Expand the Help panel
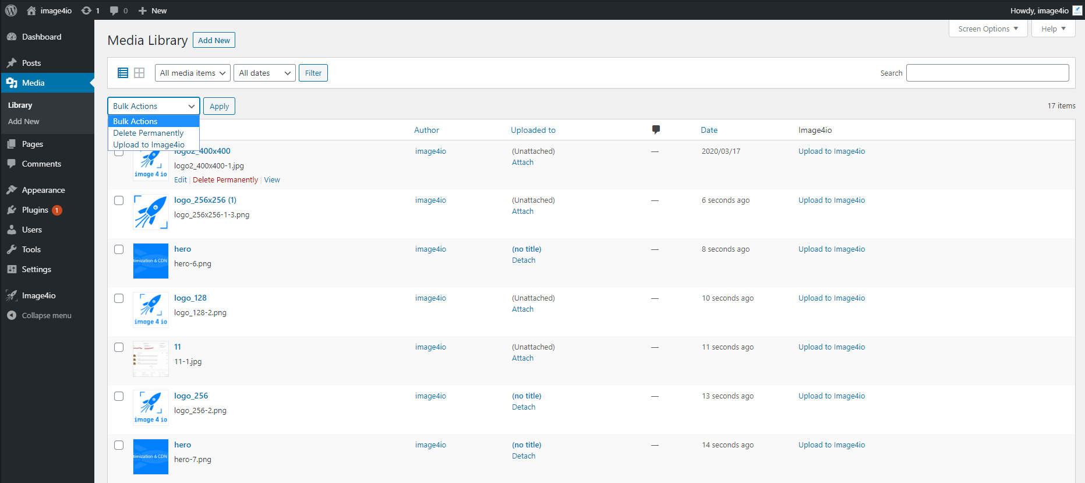This screenshot has width=1085, height=483. click(1054, 29)
